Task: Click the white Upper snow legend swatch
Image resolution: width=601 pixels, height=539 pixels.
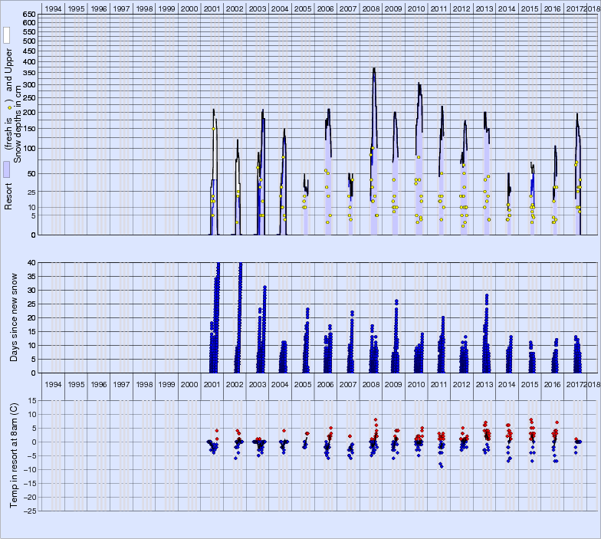Action: [x=6, y=35]
